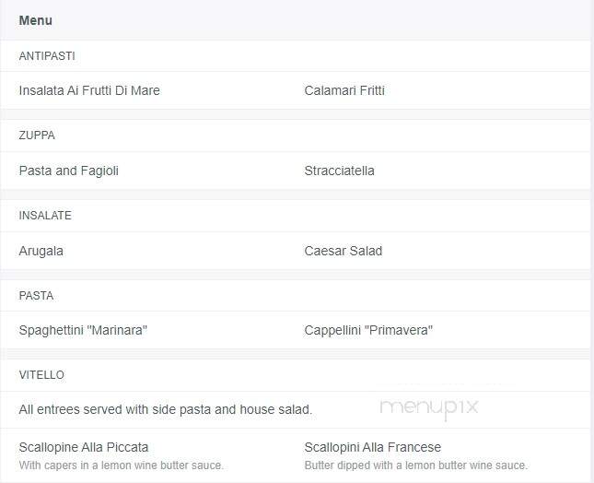Image resolution: width=594 pixels, height=483 pixels.
Task: Open Insalata Ai Frutti Di Mare item
Action: point(89,90)
